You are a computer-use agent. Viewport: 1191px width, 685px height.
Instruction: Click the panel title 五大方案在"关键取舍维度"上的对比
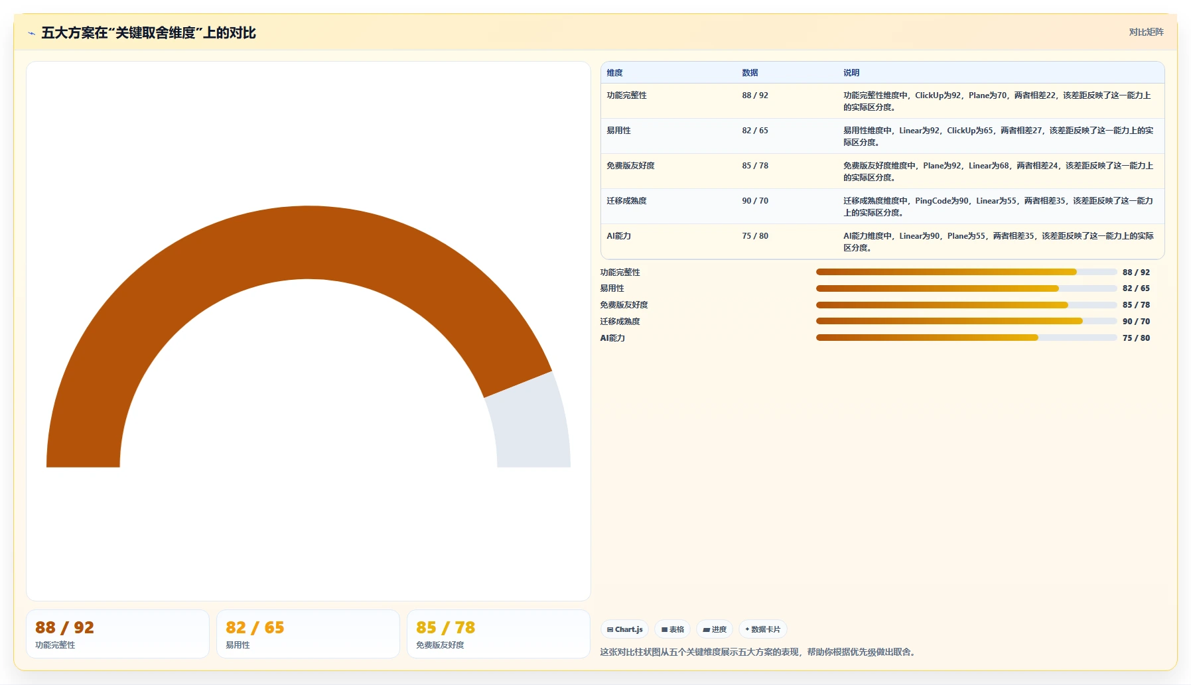pyautogui.click(x=149, y=32)
